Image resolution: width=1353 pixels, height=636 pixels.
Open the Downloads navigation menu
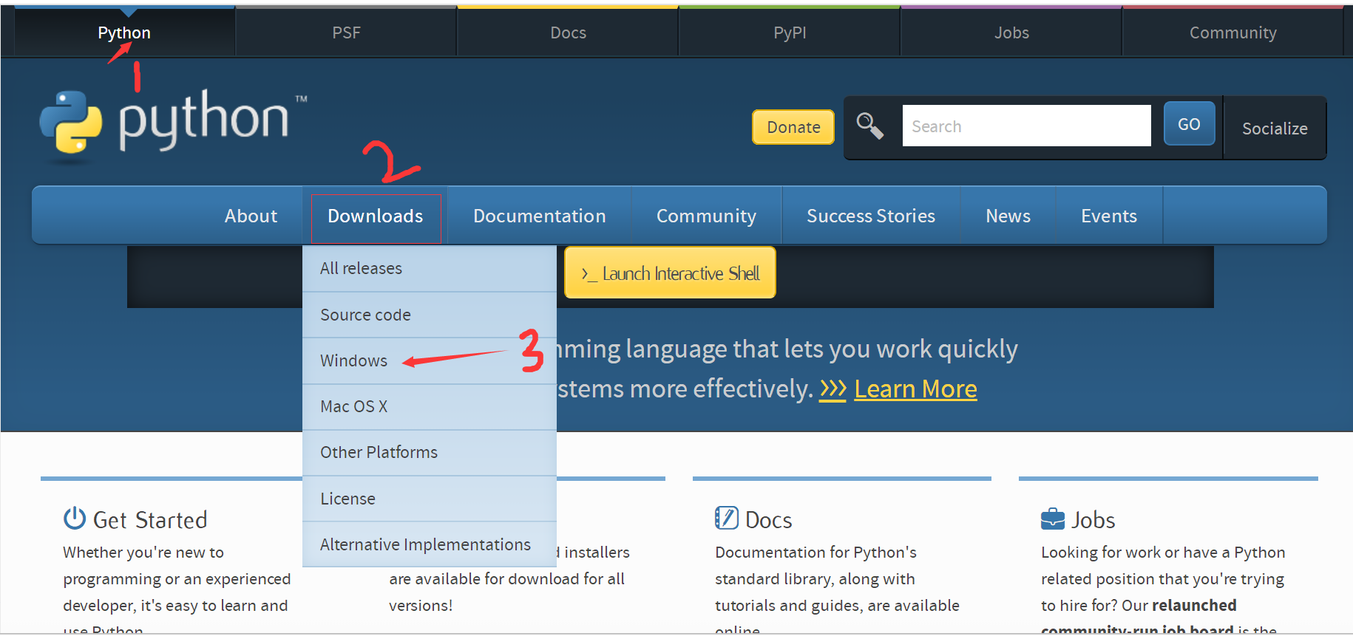tap(376, 216)
